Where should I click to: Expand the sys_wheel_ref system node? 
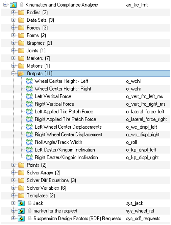coord(13,211)
